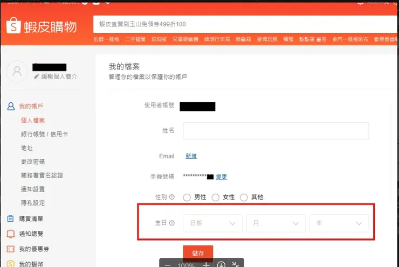Click the 兒童遊戲機 keyword link

click(185, 39)
